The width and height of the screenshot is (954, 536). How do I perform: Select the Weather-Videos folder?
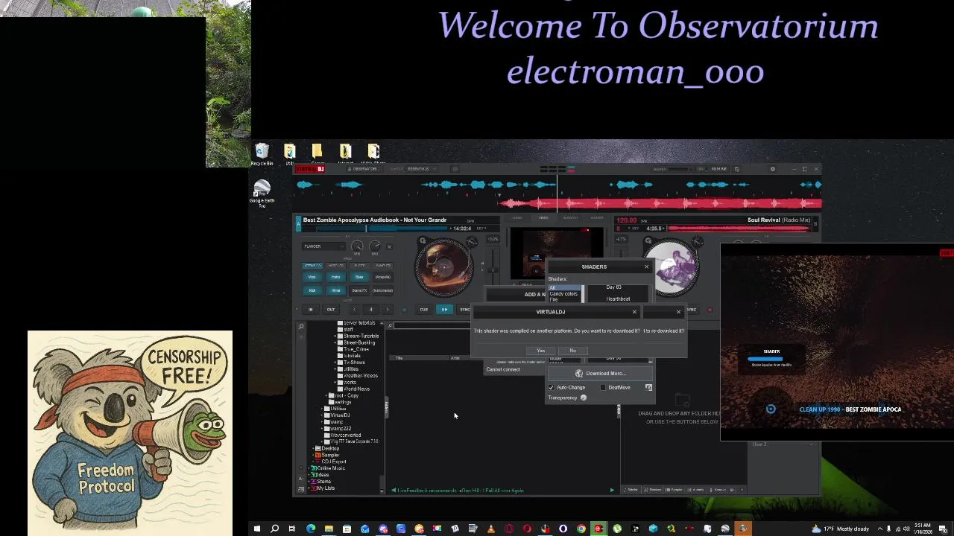click(360, 376)
